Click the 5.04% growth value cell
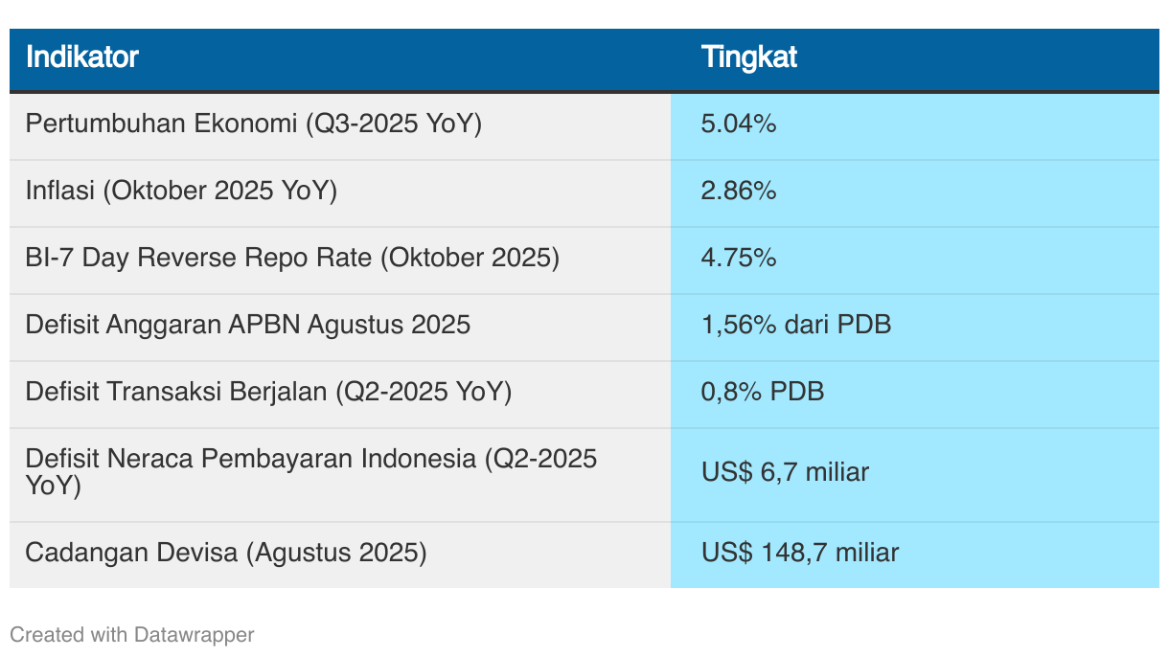1169x657 pixels. [x=739, y=124]
